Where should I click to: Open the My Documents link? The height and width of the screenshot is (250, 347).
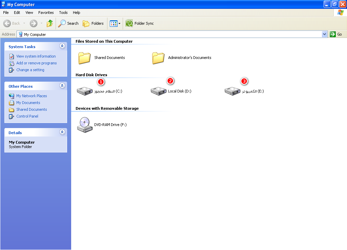[28, 103]
